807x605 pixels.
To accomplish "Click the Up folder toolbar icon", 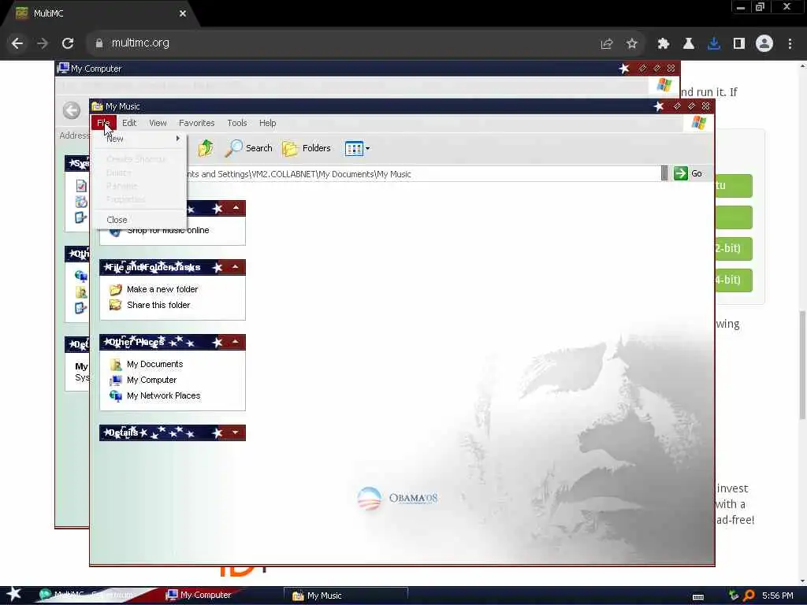I will (206, 148).
